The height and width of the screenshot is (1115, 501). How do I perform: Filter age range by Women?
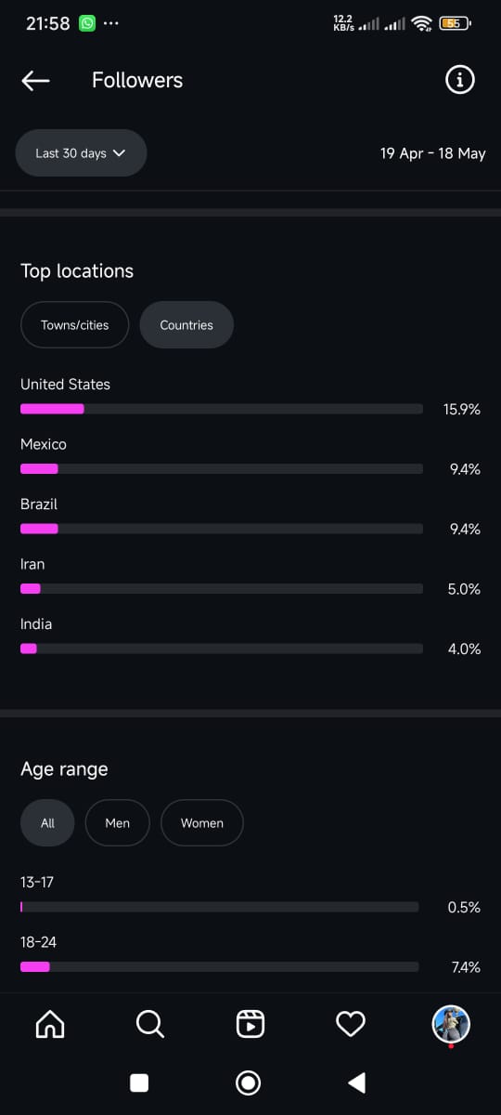pyautogui.click(x=202, y=823)
